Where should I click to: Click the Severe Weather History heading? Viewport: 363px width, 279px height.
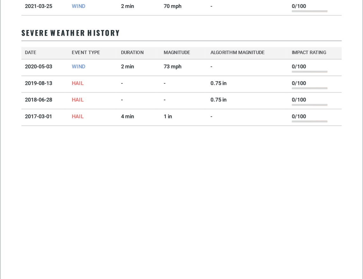point(70,33)
